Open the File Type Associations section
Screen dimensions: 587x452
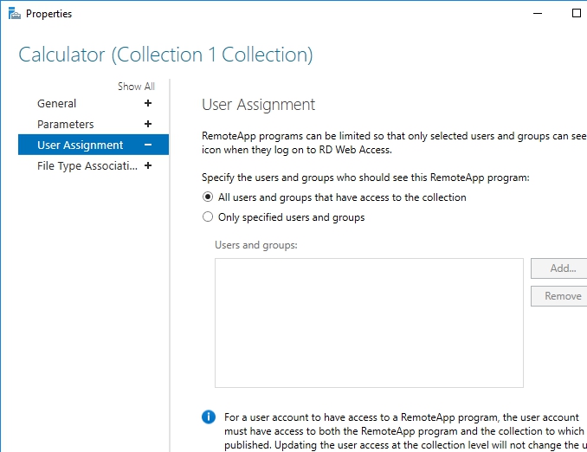[87, 166]
